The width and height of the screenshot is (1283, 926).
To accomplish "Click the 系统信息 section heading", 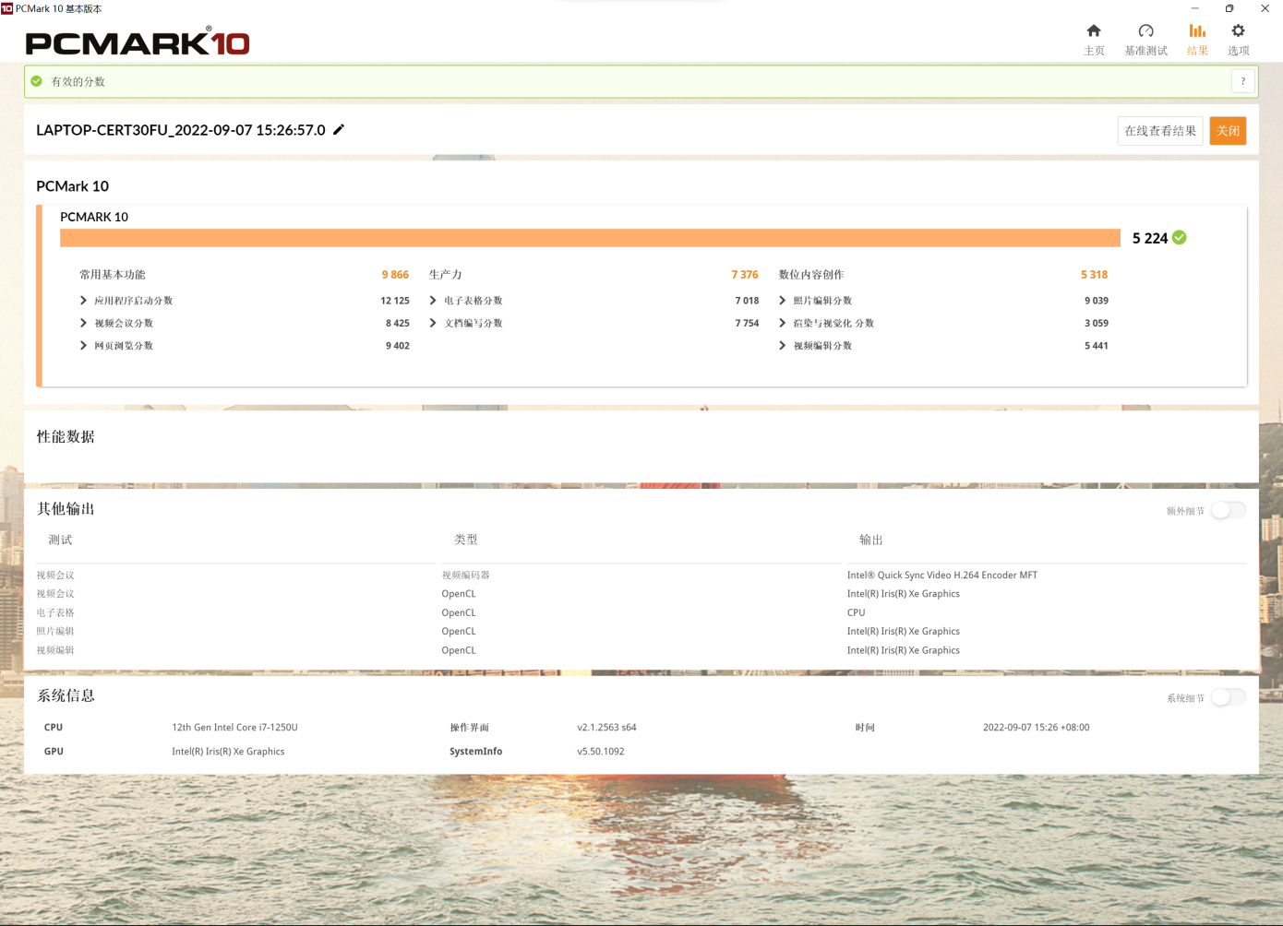I will (66, 695).
